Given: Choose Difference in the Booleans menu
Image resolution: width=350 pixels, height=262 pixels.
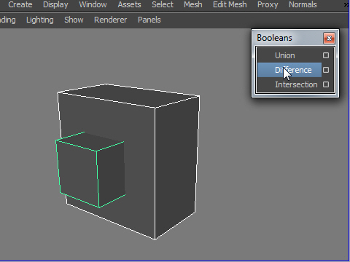Looking at the screenshot, I should click(289, 70).
